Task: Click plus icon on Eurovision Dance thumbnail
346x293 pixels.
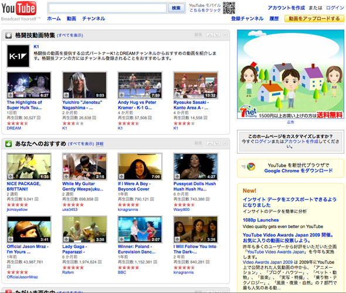Action: tap(121, 239)
